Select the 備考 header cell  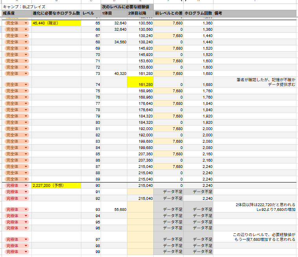coord(255,13)
